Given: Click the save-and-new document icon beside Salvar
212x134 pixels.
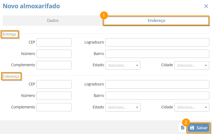Looking at the screenshot, I should [x=182, y=128].
